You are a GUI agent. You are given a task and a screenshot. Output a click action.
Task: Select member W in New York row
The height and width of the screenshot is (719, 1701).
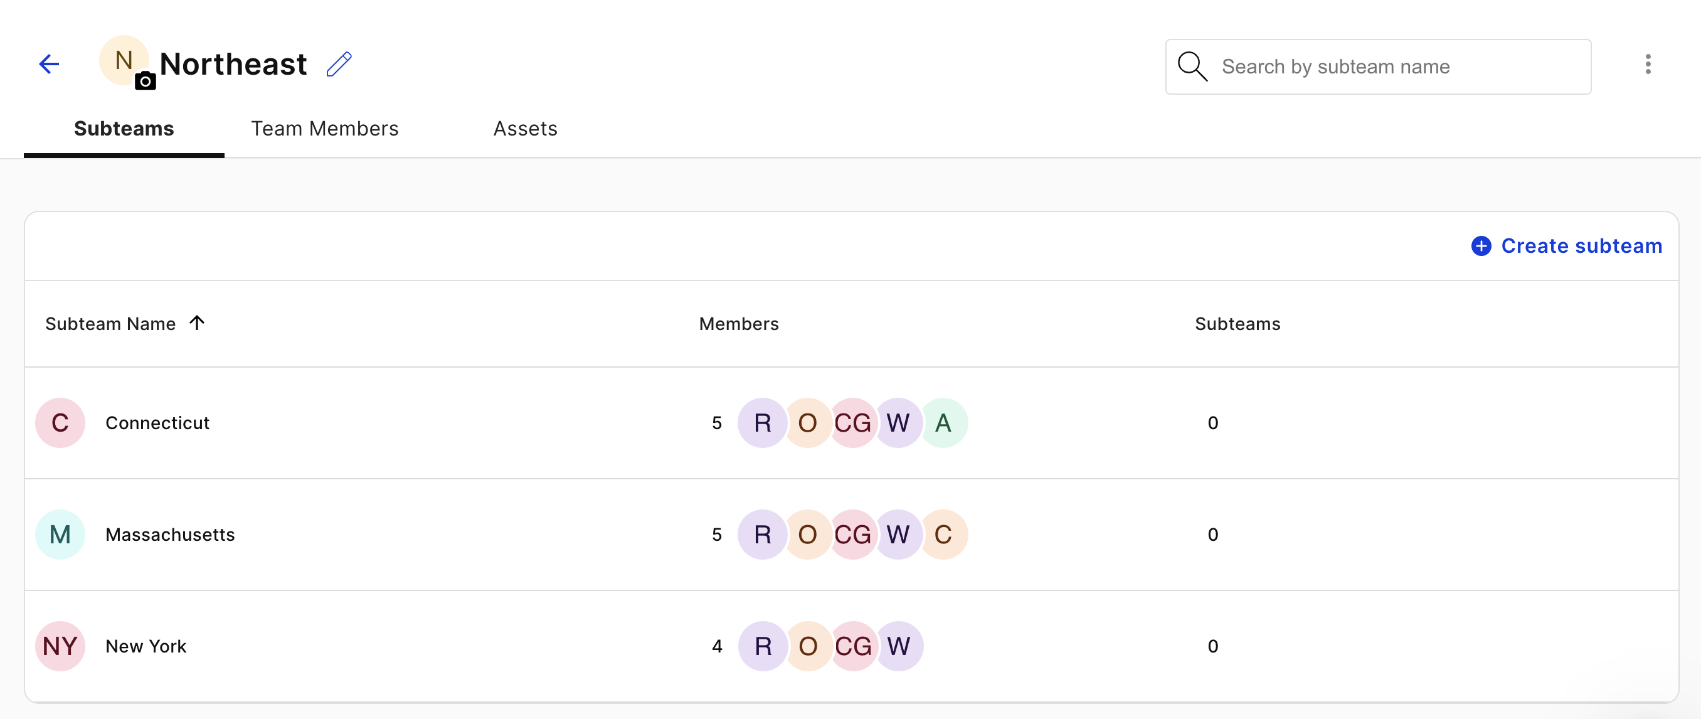[899, 646]
